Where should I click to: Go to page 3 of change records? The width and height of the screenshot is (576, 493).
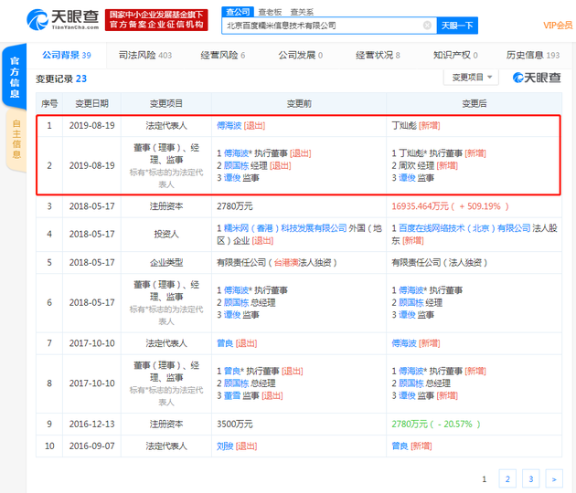[x=530, y=478]
